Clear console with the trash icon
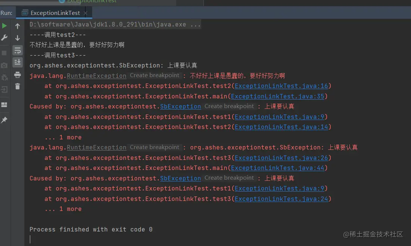Screen dimensions: 411x246 18,86
